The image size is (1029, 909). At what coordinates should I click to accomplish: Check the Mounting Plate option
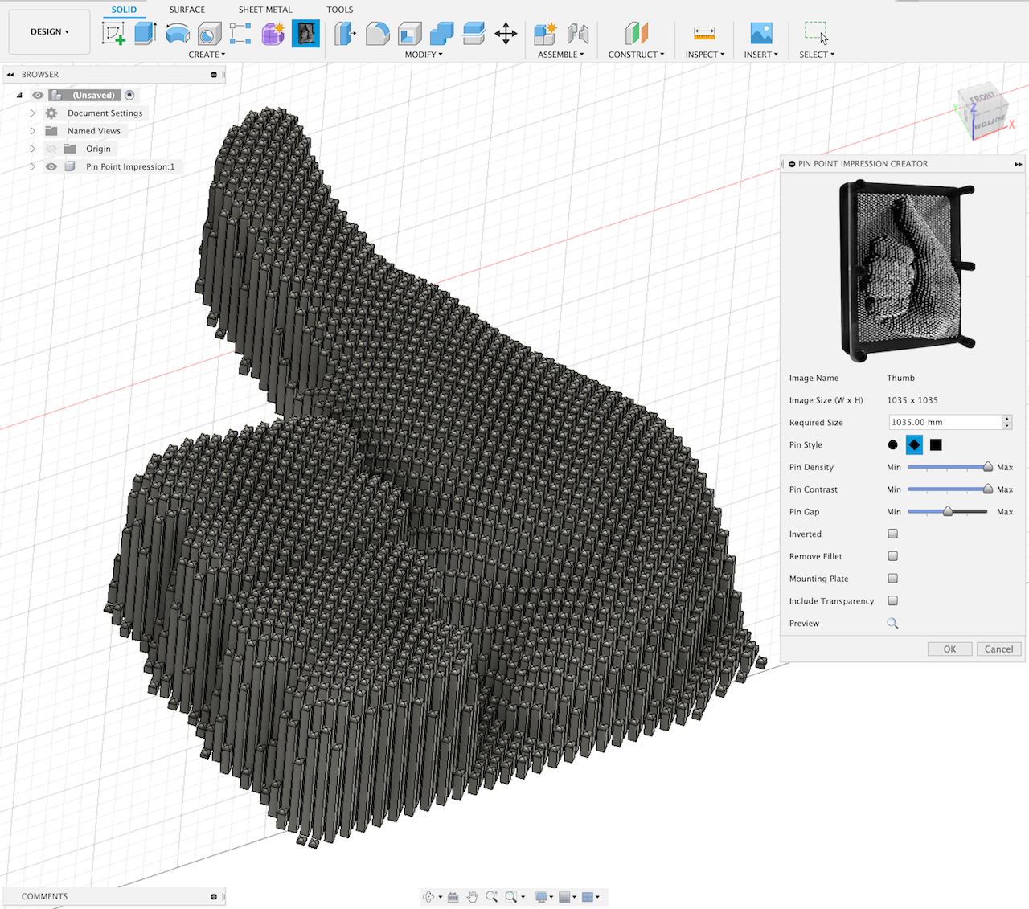pos(892,579)
